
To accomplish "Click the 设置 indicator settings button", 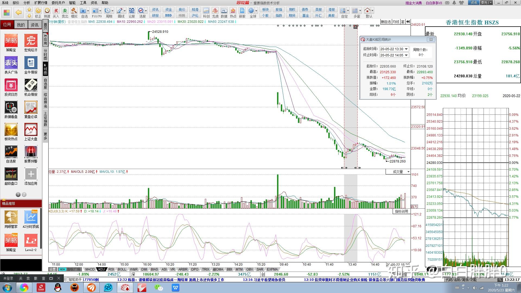I will point(53,269).
